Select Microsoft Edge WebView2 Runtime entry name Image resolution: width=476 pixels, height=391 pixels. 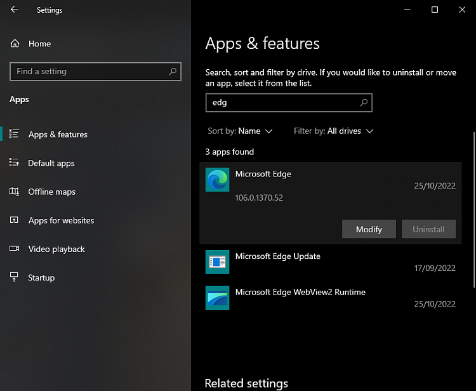click(300, 292)
